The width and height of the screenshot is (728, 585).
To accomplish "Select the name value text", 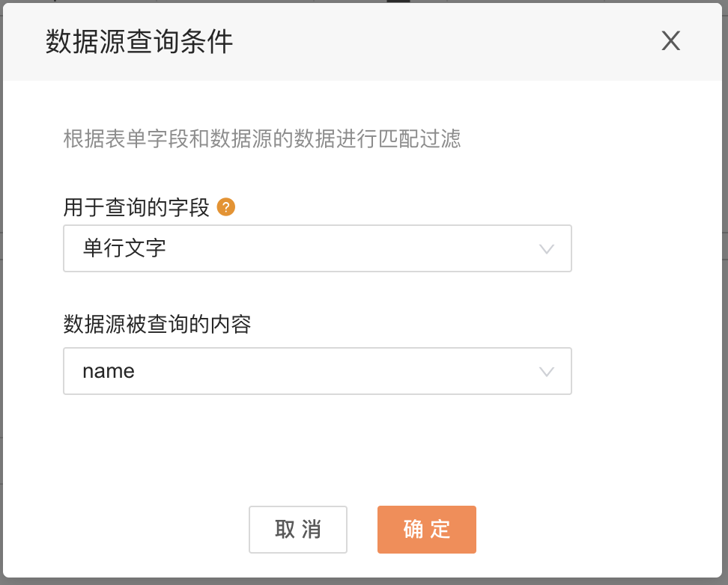I will point(109,371).
